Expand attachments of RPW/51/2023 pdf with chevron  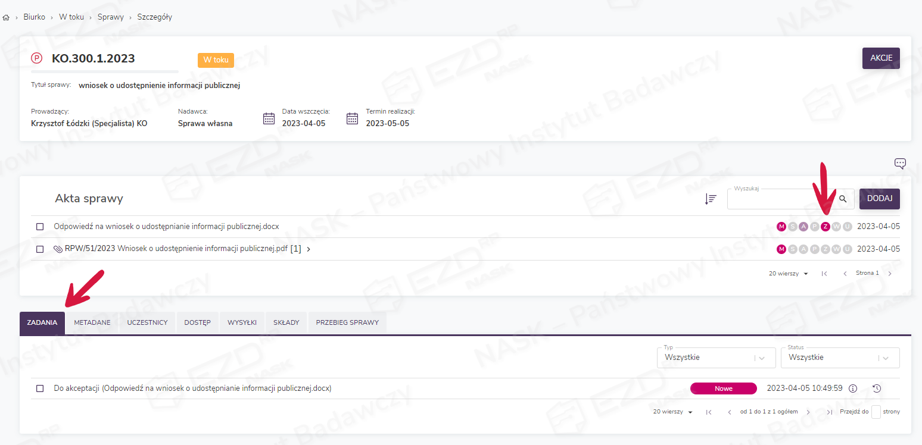[309, 249]
